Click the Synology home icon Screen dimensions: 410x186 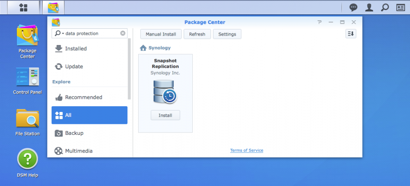(x=143, y=48)
